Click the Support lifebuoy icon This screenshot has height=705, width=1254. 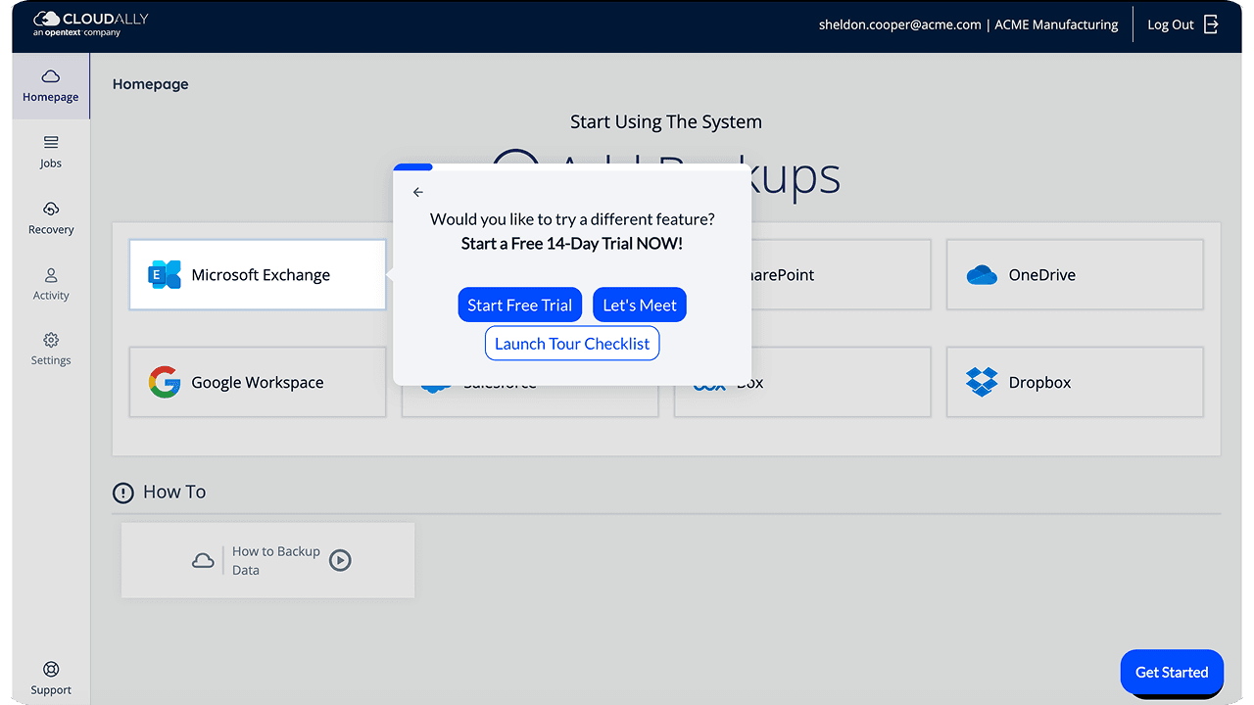pos(51,670)
